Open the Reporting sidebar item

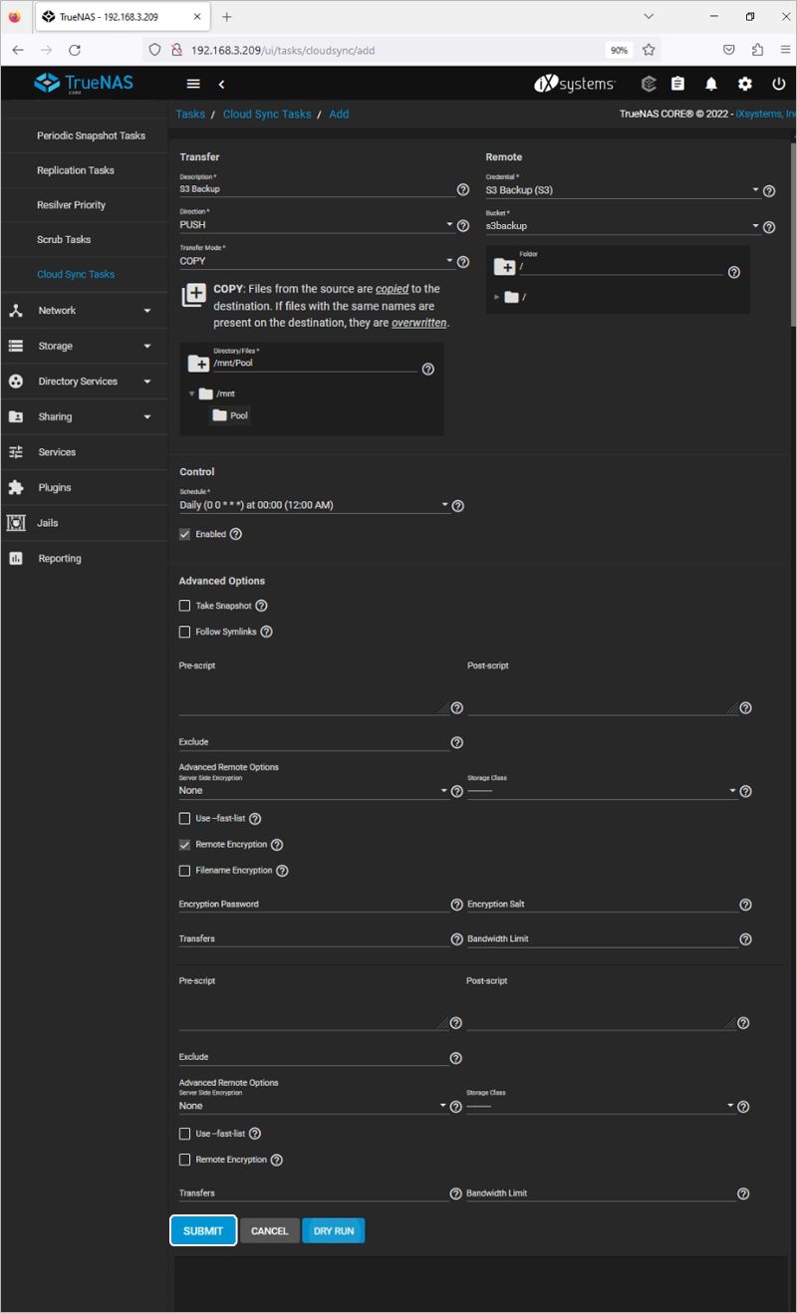pos(84,559)
